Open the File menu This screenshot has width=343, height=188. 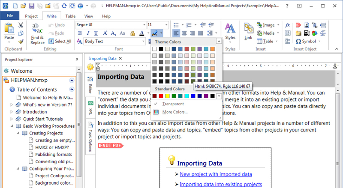[9, 16]
